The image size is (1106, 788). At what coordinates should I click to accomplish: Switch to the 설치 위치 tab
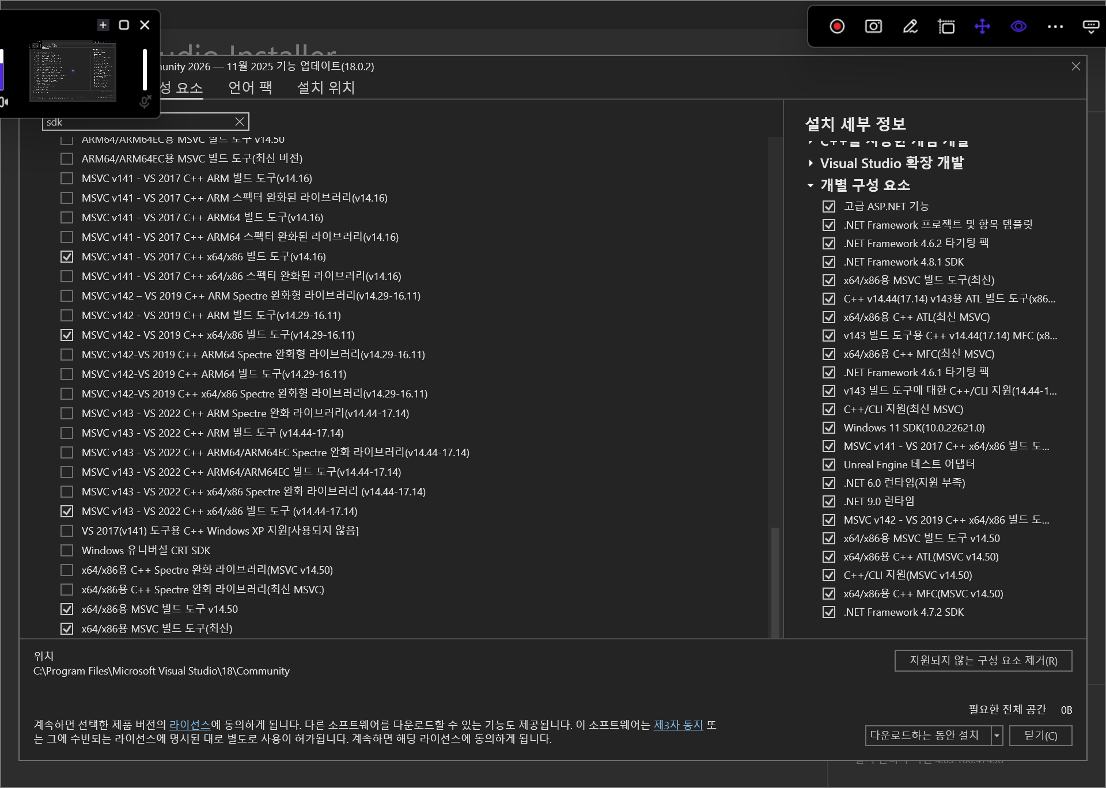325,88
